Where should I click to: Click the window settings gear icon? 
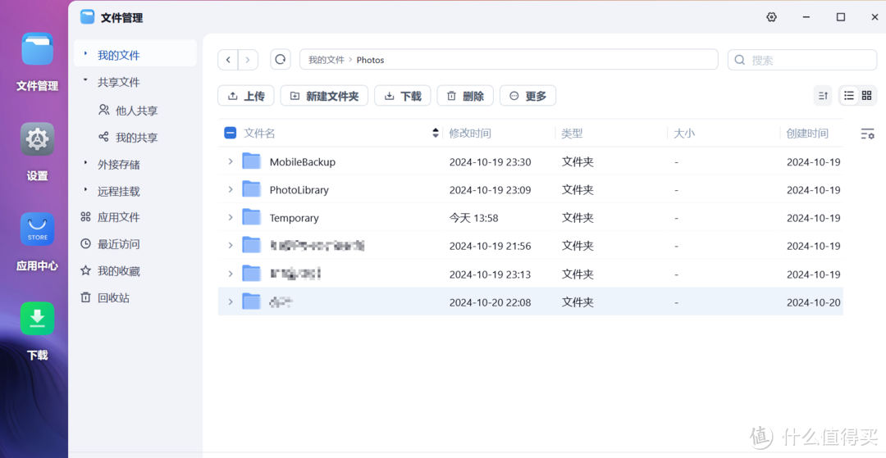[x=771, y=17]
